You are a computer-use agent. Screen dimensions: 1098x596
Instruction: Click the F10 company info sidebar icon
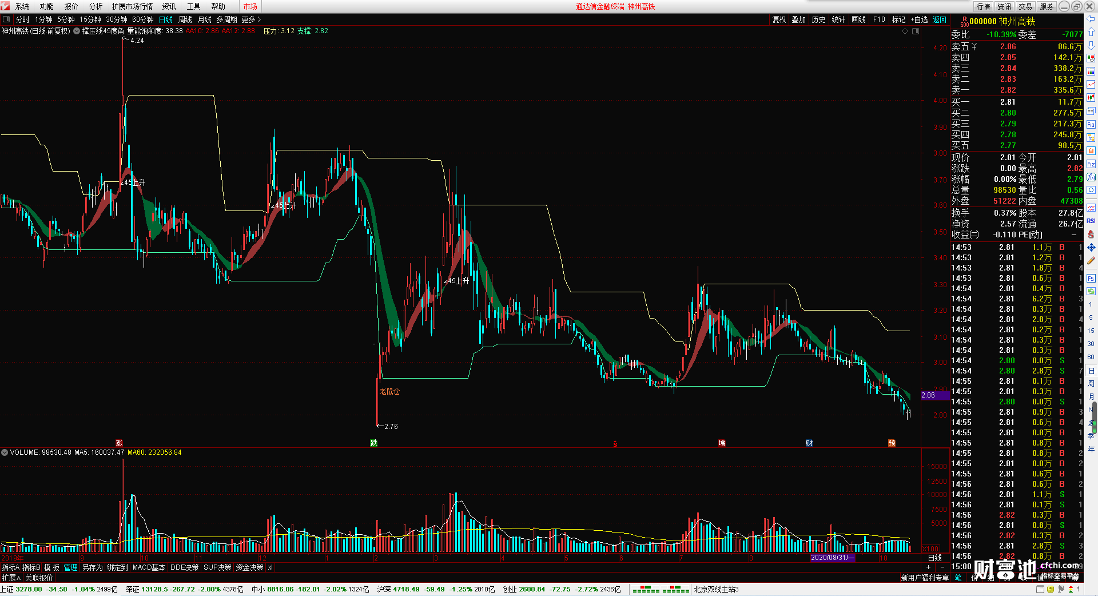pos(1091,124)
